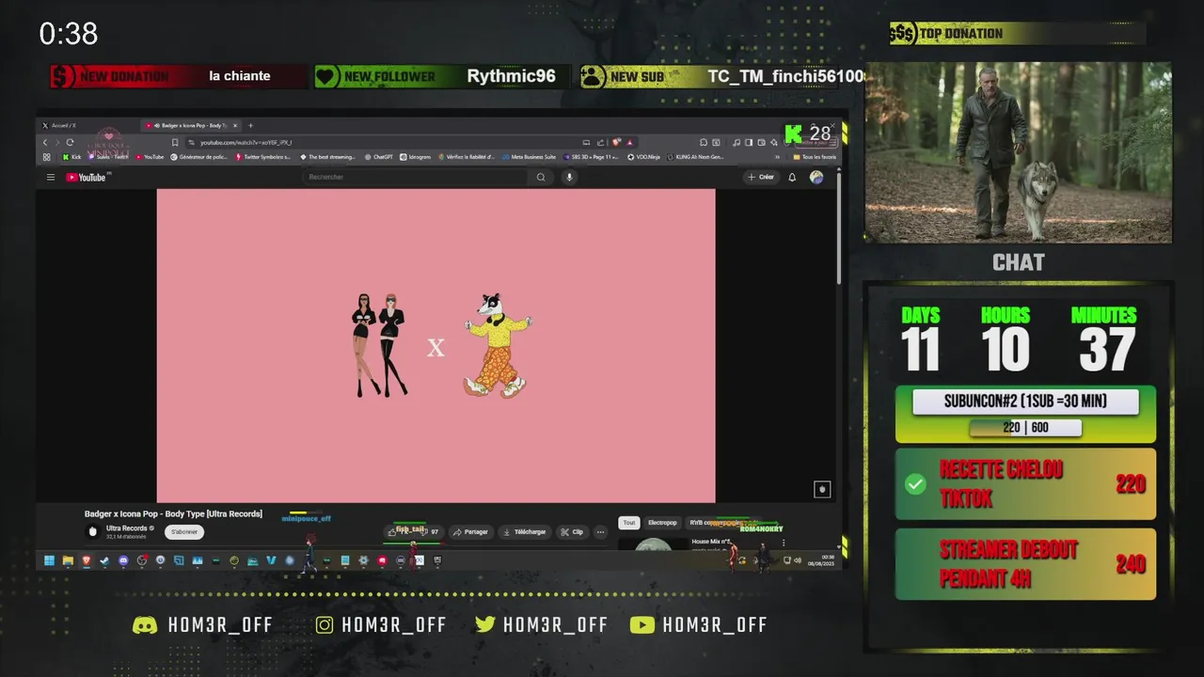Start voice search with the microphone icon
The image size is (1204, 677).
[569, 177]
